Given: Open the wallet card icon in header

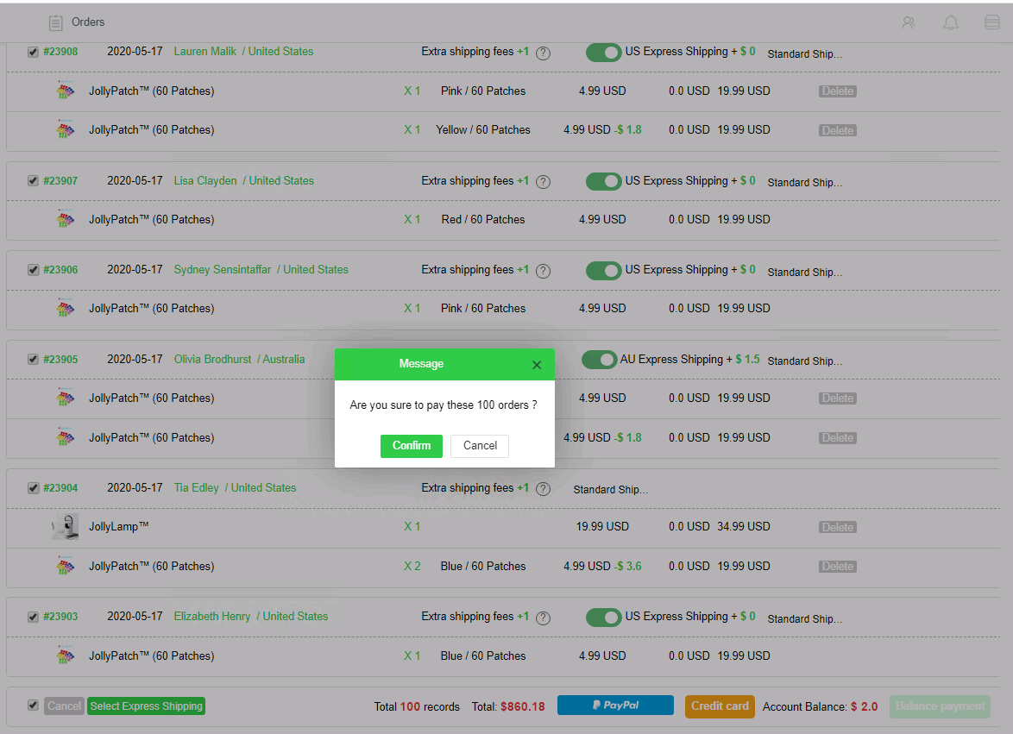Looking at the screenshot, I should (992, 22).
